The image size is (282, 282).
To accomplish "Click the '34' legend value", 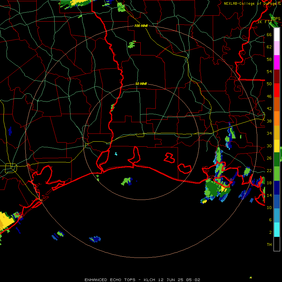I will (269, 133).
